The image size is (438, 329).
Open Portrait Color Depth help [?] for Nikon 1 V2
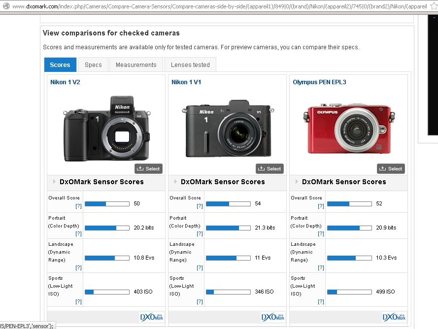tap(78, 234)
